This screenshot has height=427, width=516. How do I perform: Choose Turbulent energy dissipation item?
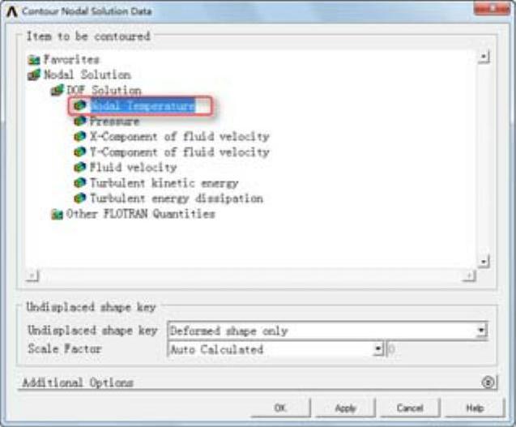point(177,199)
